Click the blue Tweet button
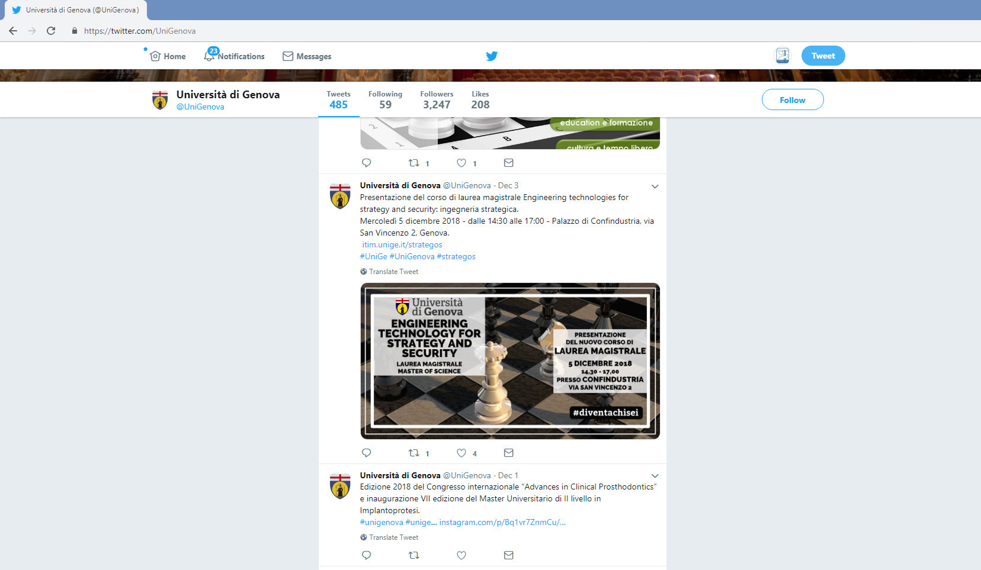The image size is (981, 570). [823, 56]
